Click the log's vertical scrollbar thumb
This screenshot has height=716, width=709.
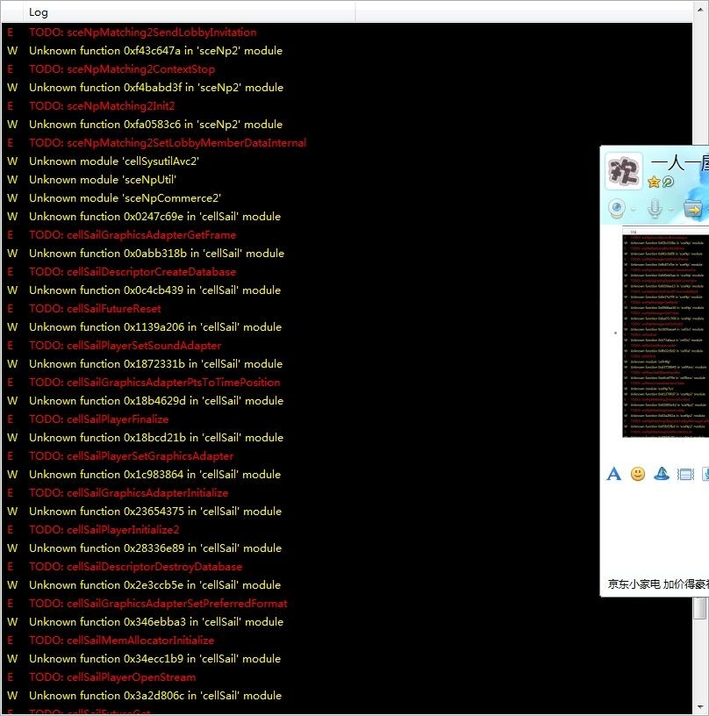point(700,608)
